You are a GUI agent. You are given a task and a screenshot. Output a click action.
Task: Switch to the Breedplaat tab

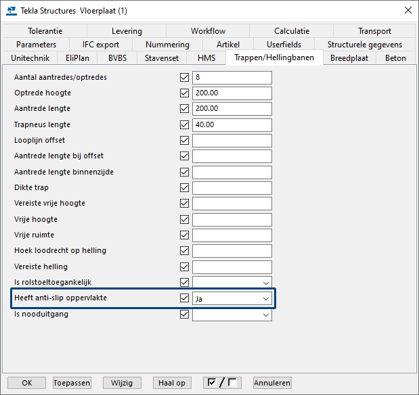tap(349, 58)
